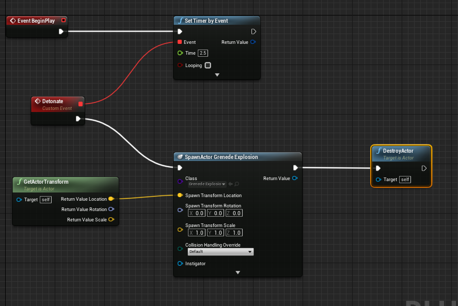Click the DestroyActor execution output pin
This screenshot has width=458, height=306.
[x=424, y=168]
